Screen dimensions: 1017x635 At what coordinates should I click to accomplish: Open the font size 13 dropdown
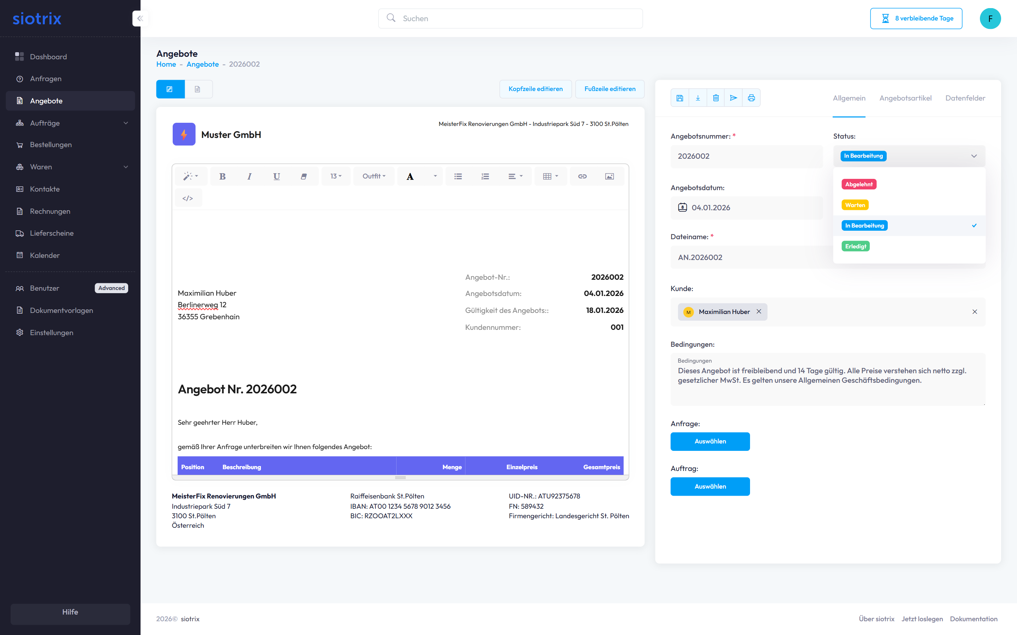pos(335,176)
